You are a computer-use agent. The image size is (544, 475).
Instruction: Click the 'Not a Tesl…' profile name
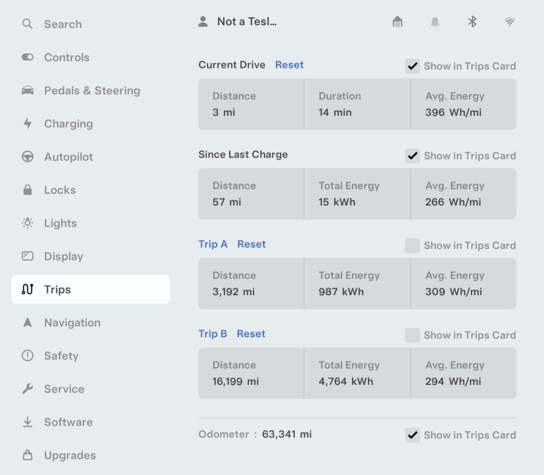tap(247, 21)
